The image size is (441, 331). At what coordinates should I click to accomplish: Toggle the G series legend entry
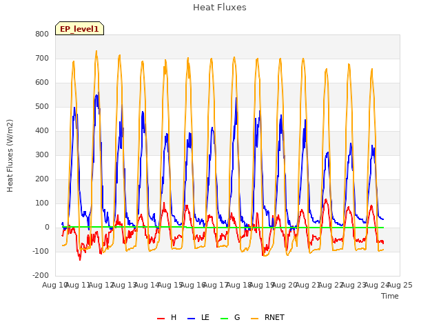click(230, 317)
